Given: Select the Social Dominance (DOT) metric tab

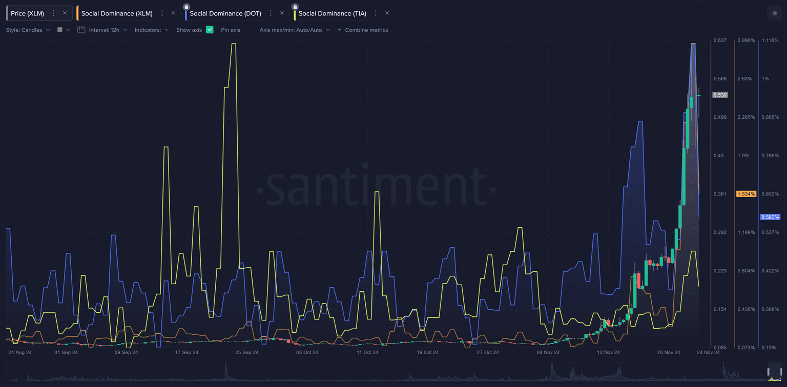Looking at the screenshot, I should (x=225, y=13).
